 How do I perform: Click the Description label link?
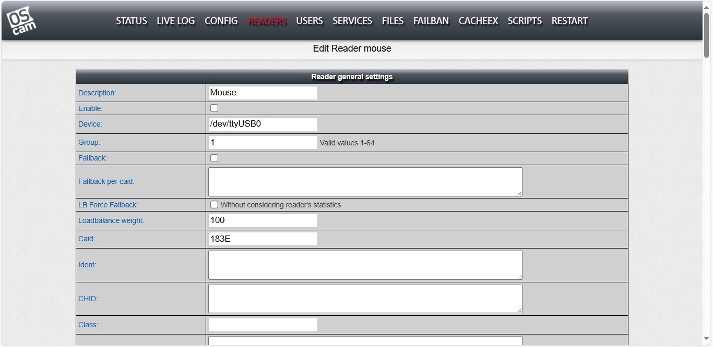[x=97, y=93]
